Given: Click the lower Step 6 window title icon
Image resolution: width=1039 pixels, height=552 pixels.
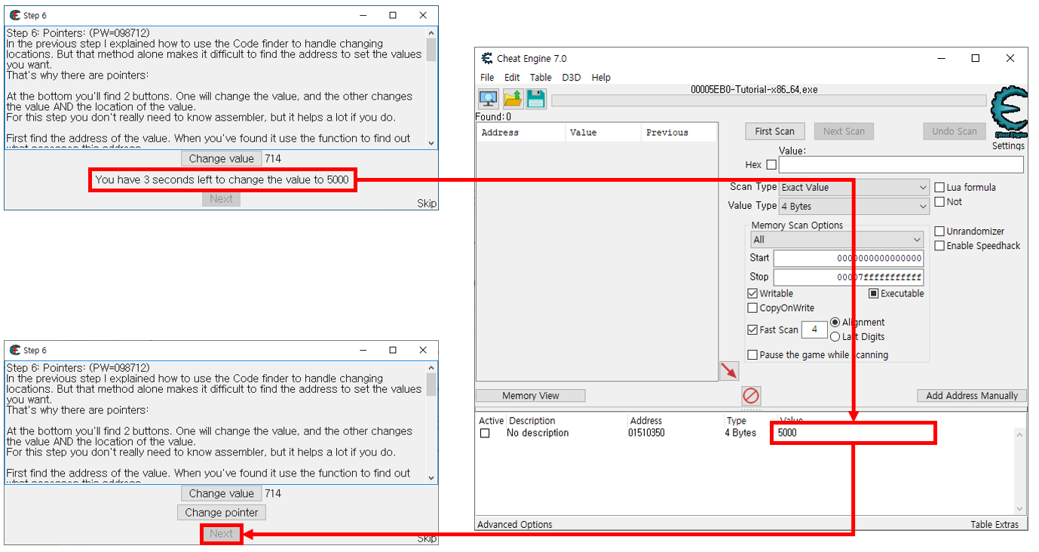Looking at the screenshot, I should 14,350.
